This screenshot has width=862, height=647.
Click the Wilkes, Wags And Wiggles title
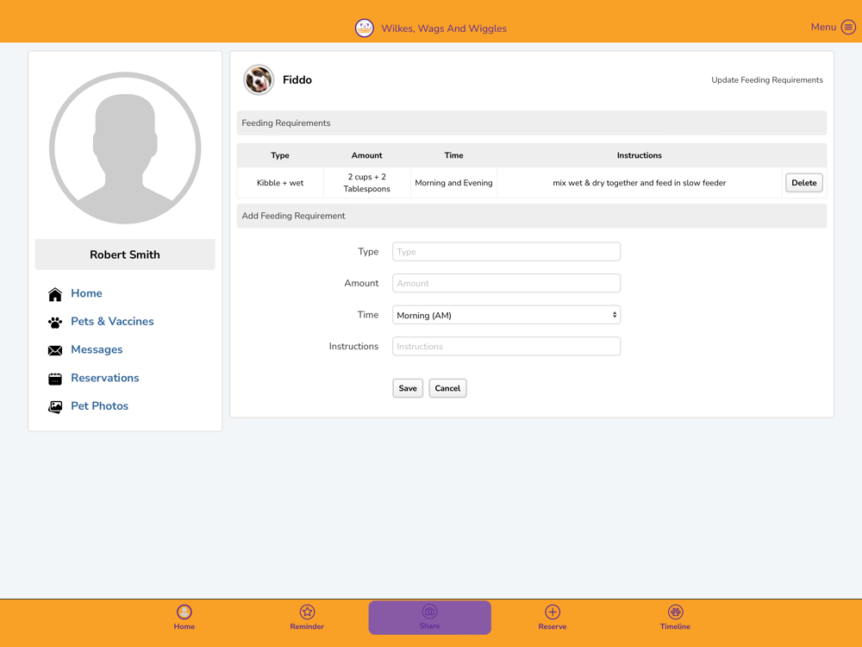(444, 28)
